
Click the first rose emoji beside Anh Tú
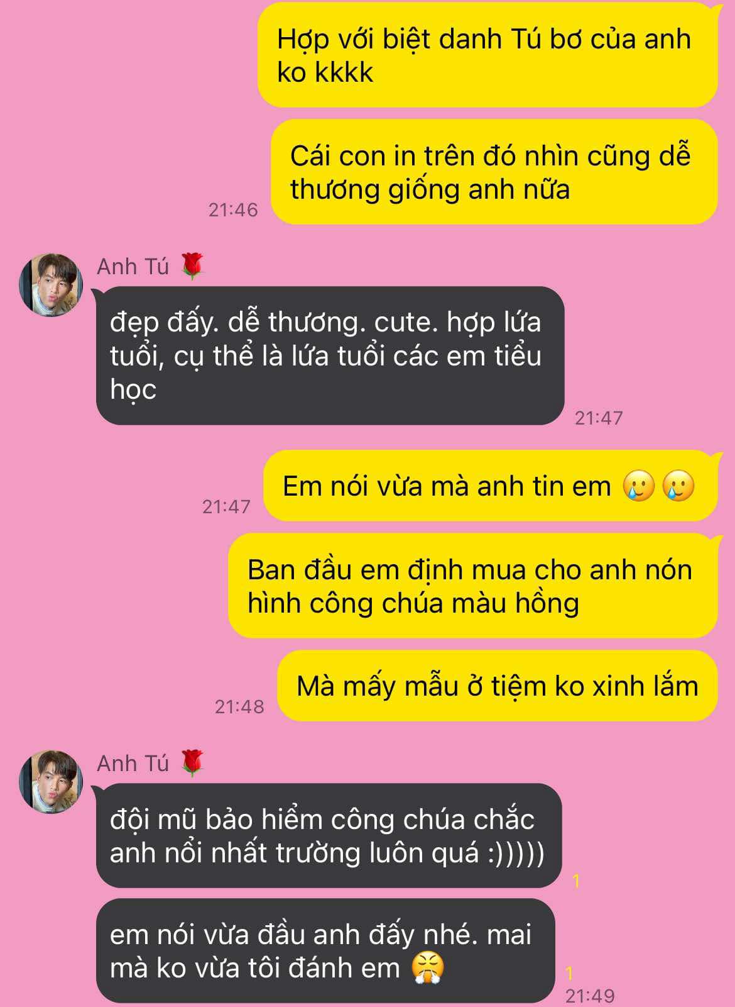(193, 266)
